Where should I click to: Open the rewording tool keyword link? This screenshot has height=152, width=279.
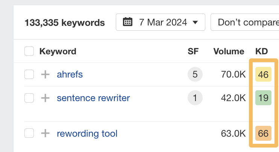coord(87,133)
